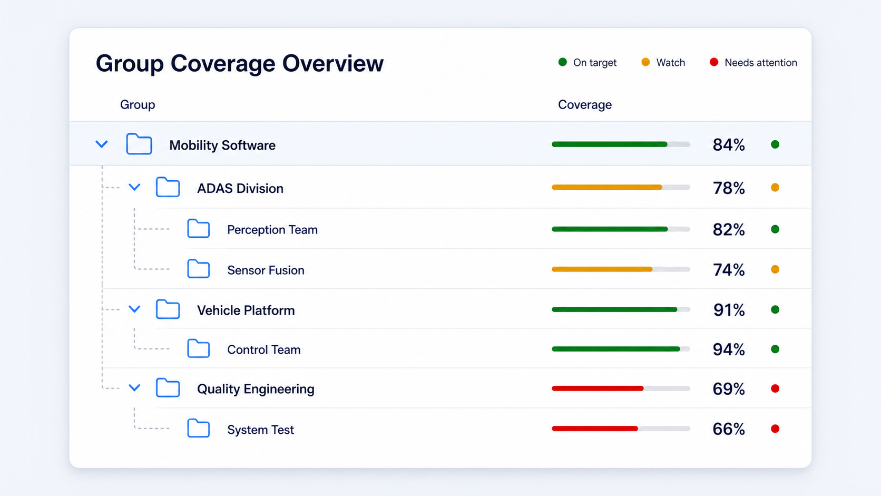Screen dimensions: 881x496
Task: Click the orange status dot for ADAS Division
Action: [x=775, y=188]
